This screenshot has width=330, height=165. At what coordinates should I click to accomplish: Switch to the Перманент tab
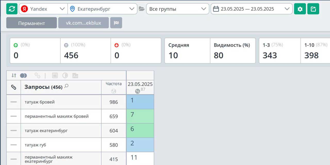[x=31, y=23]
